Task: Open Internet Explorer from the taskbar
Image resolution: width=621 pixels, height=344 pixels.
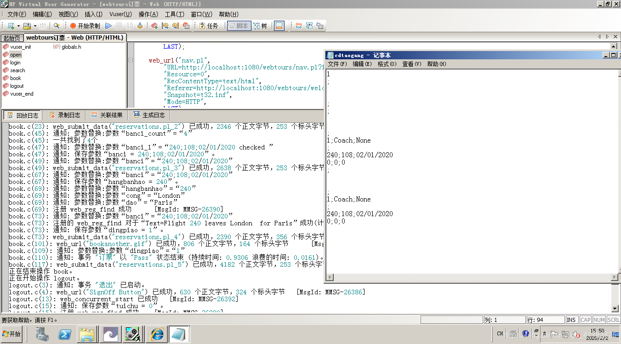Action: coord(157,334)
